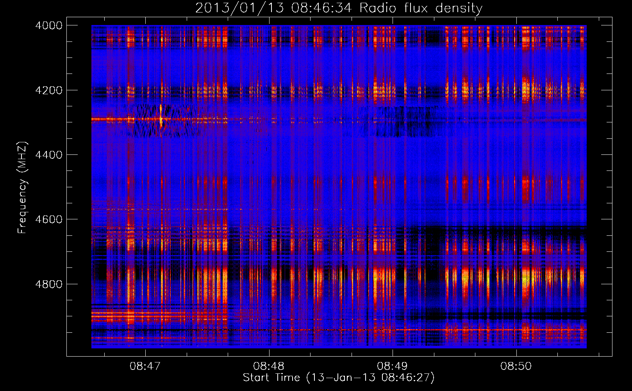Select the 4400 frequency tick label
Image resolution: width=632 pixels, height=391 pixels.
tap(49, 155)
